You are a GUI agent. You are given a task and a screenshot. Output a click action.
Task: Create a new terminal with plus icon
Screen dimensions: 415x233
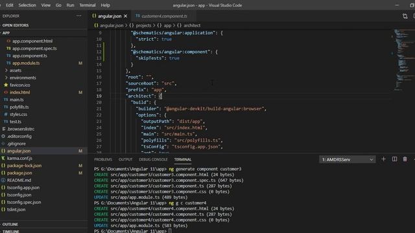coord(383,159)
